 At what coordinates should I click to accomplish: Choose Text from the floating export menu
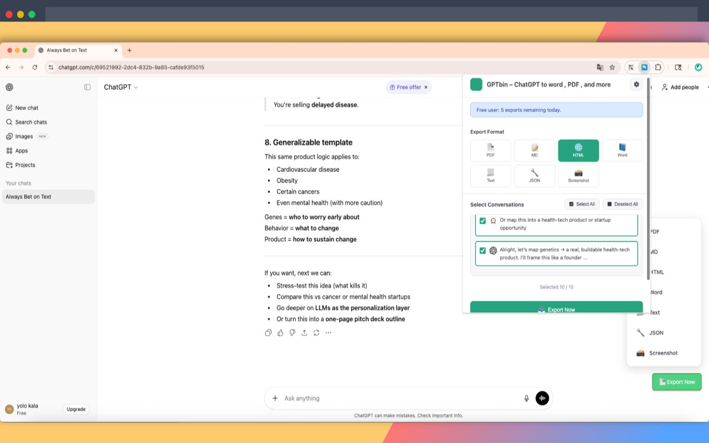[656, 312]
